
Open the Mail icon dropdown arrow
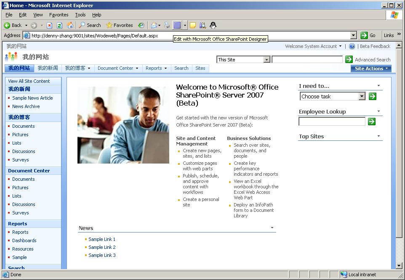pyautogui.click(x=160, y=25)
